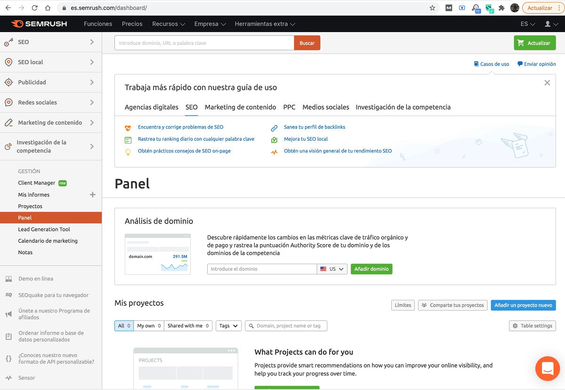Open the Recursos dropdown menu

coord(169,24)
